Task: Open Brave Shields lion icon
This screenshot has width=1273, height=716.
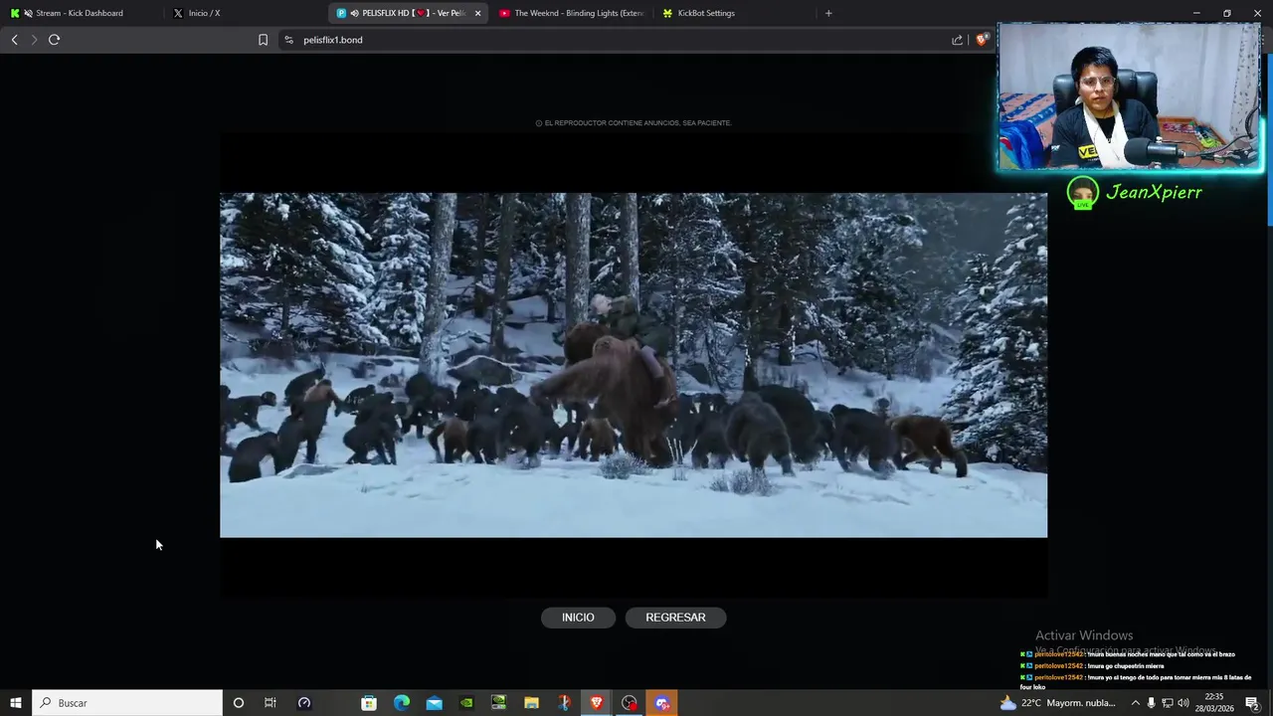Action: pos(982,40)
